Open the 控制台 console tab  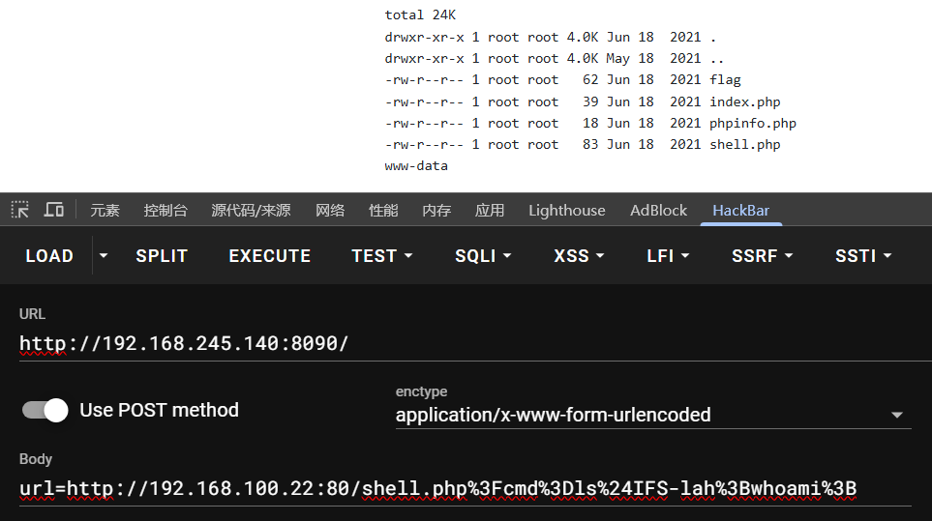[165, 210]
